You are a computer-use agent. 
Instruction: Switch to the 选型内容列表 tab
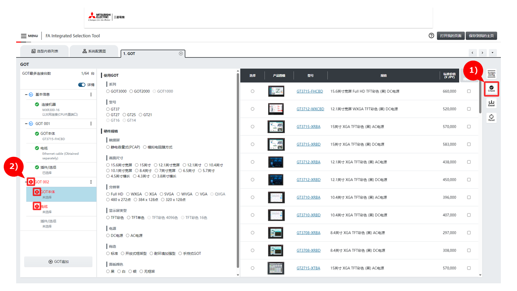[x=44, y=51]
